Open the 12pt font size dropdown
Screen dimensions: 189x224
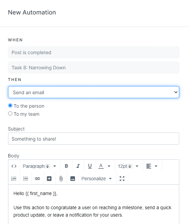point(128,166)
